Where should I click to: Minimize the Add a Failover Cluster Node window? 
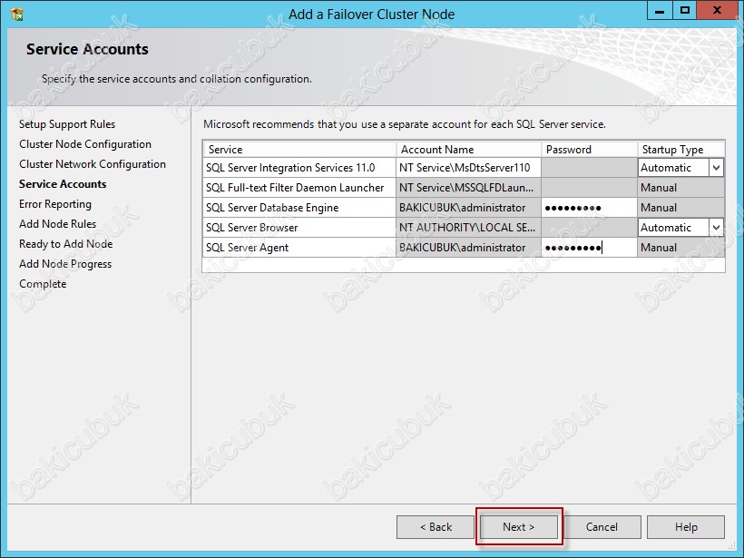click(x=660, y=11)
